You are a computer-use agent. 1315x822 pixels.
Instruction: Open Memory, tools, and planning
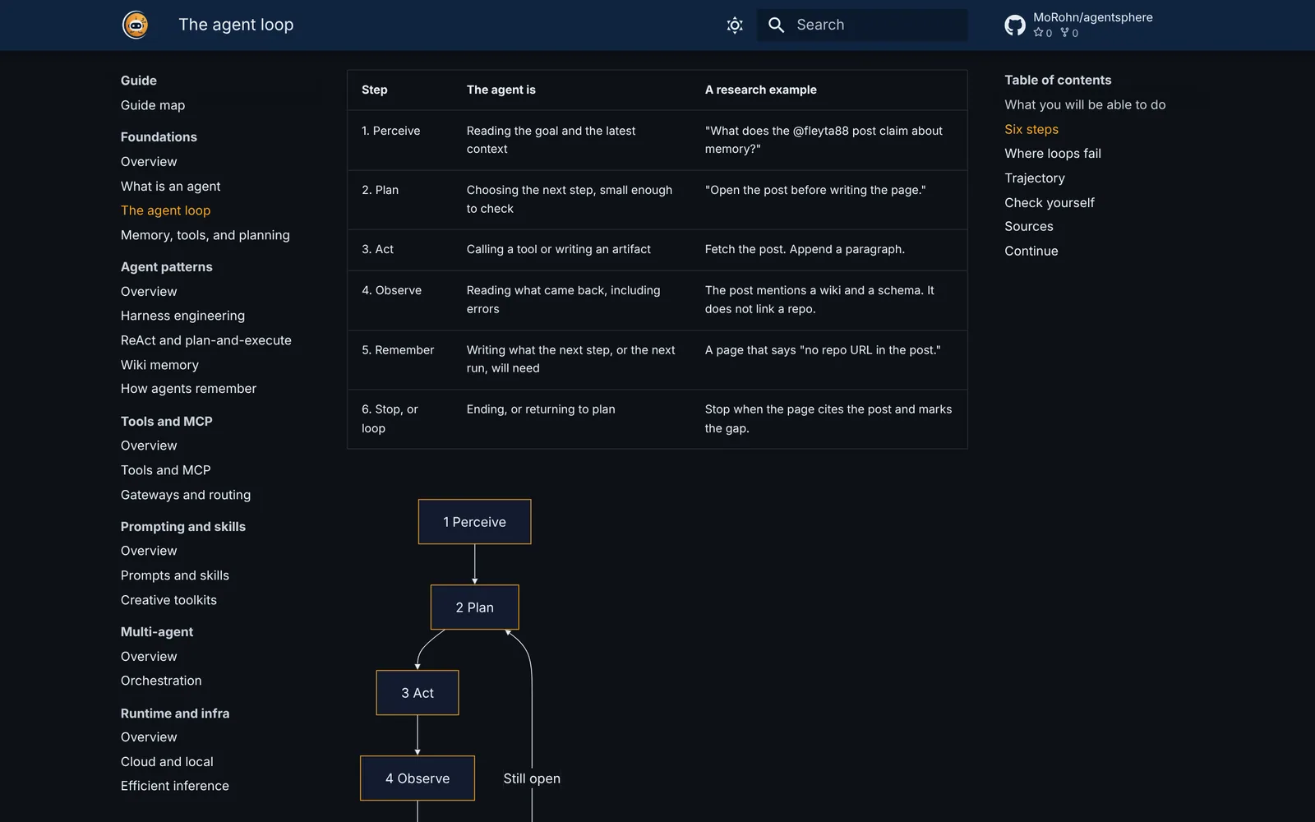pos(205,235)
